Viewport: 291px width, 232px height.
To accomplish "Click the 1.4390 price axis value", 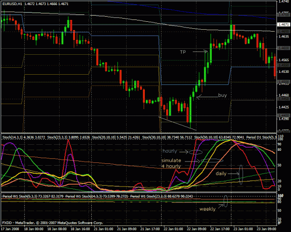I will [284, 119].
